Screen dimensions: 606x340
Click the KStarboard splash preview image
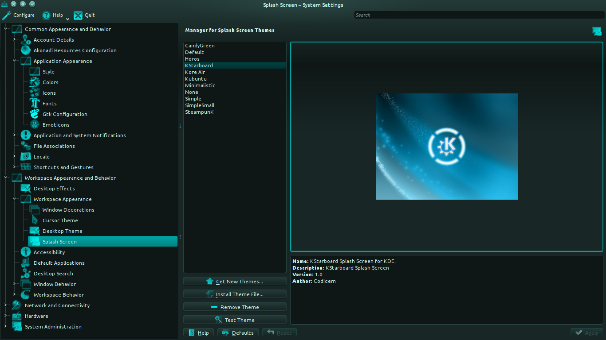point(447,147)
